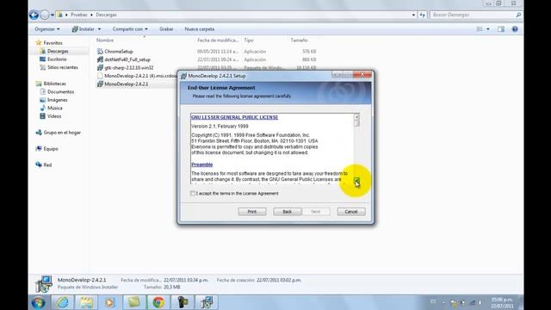Screen dimensions: 551x310
Task: Click the Cancel button in Setup
Action: tap(351, 212)
